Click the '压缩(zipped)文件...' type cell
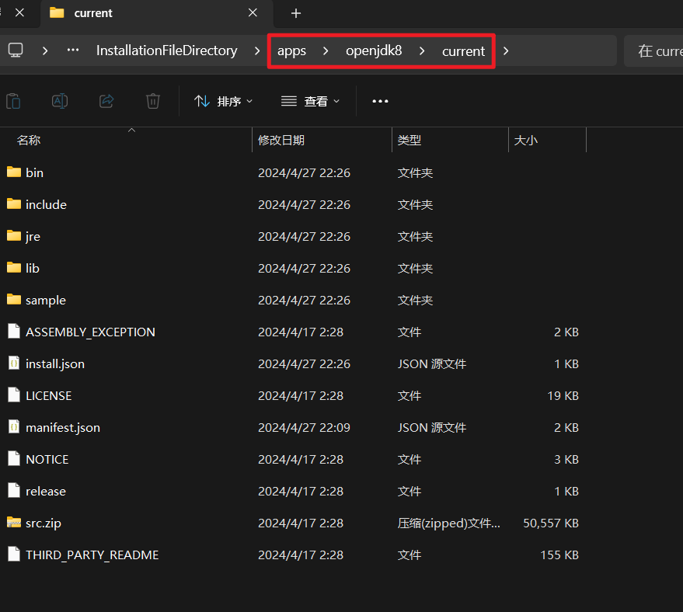 (448, 523)
